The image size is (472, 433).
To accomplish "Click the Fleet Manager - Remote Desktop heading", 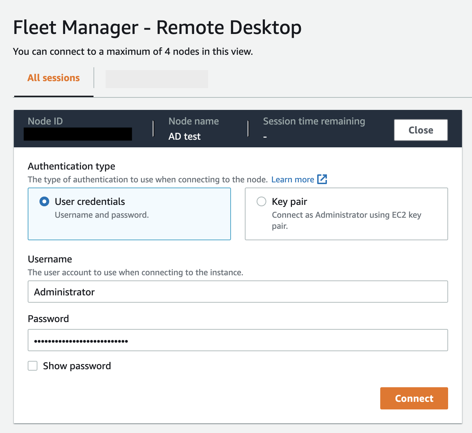I will [x=157, y=27].
